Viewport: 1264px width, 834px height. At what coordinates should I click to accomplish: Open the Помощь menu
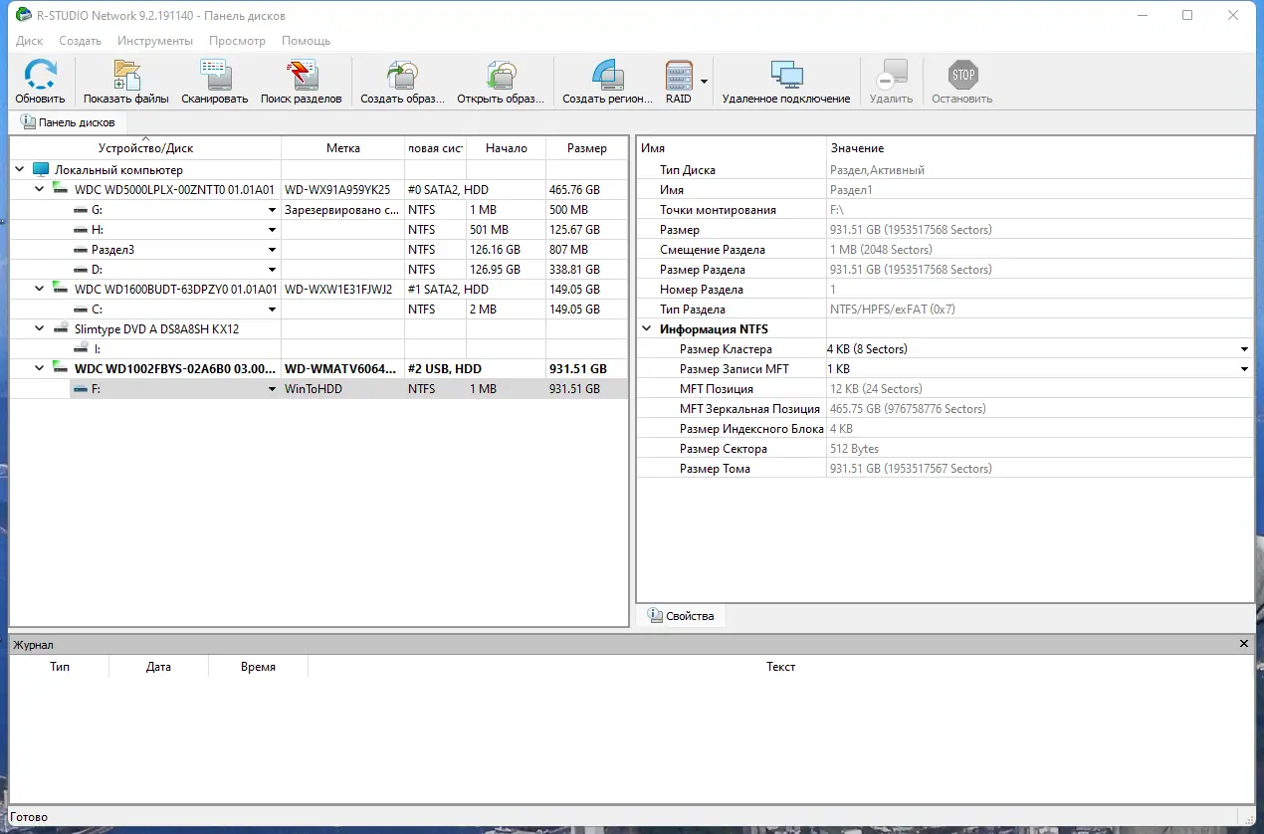pos(307,41)
